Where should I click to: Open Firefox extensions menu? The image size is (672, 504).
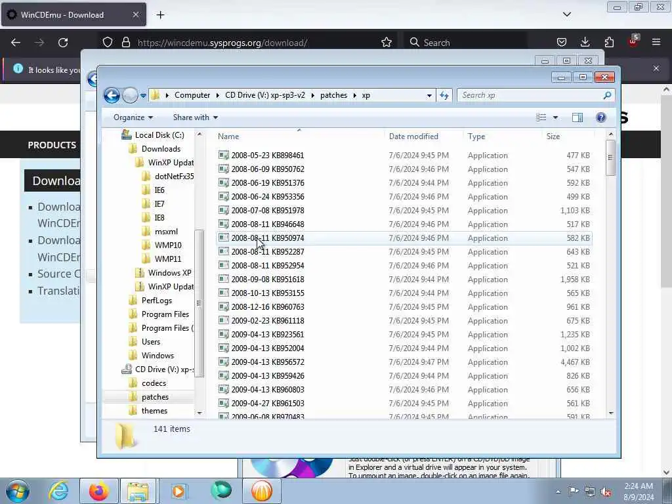point(609,42)
